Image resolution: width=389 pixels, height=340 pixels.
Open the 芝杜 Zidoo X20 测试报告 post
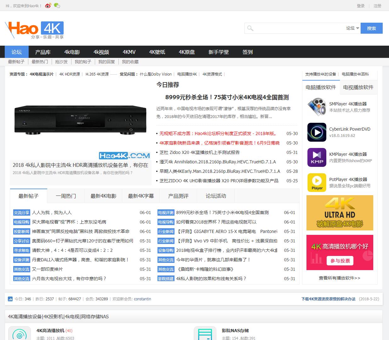(x=200, y=152)
